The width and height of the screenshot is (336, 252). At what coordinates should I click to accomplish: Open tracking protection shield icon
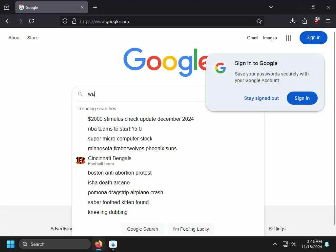click(x=65, y=21)
